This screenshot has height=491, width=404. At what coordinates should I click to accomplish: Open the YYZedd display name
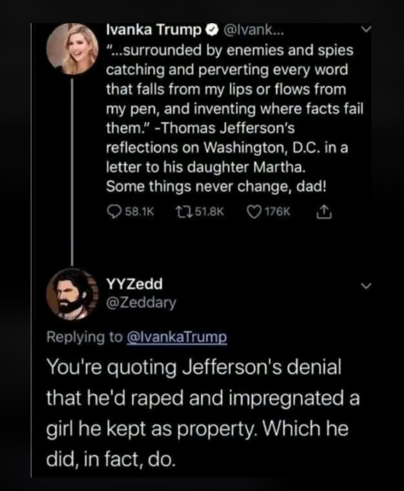point(135,284)
